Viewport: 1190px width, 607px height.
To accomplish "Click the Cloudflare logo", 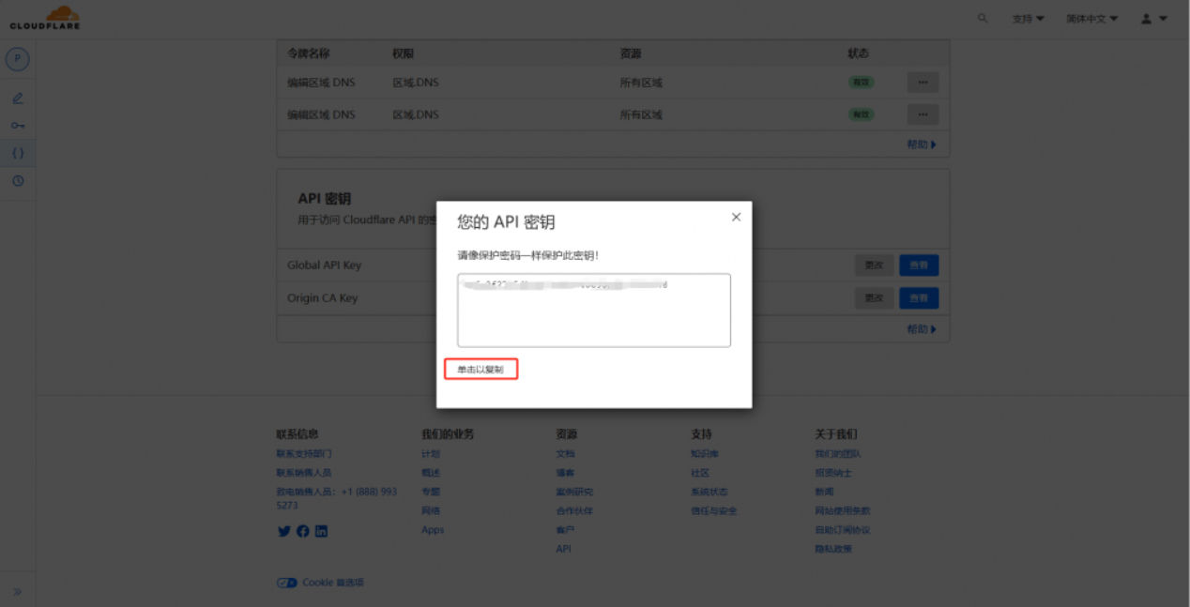I will pos(45,17).
